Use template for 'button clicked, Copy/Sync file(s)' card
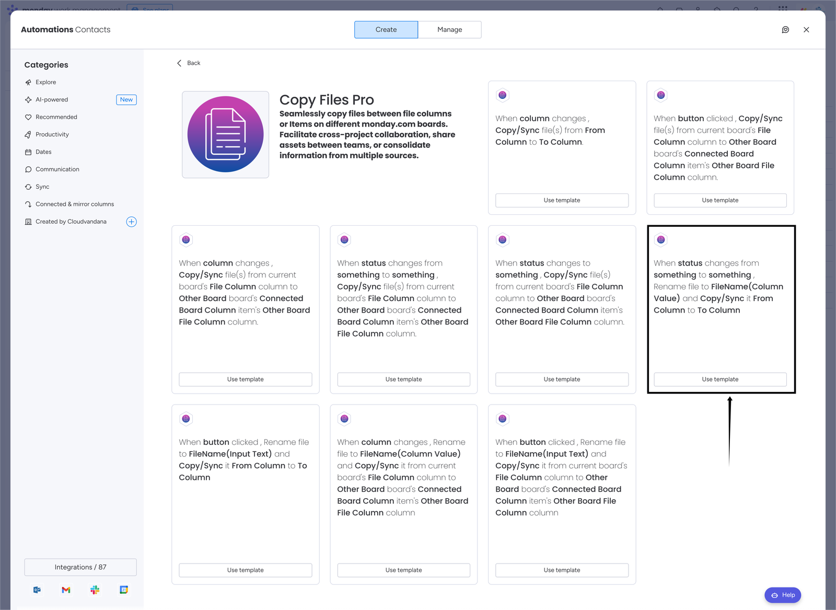 720,200
